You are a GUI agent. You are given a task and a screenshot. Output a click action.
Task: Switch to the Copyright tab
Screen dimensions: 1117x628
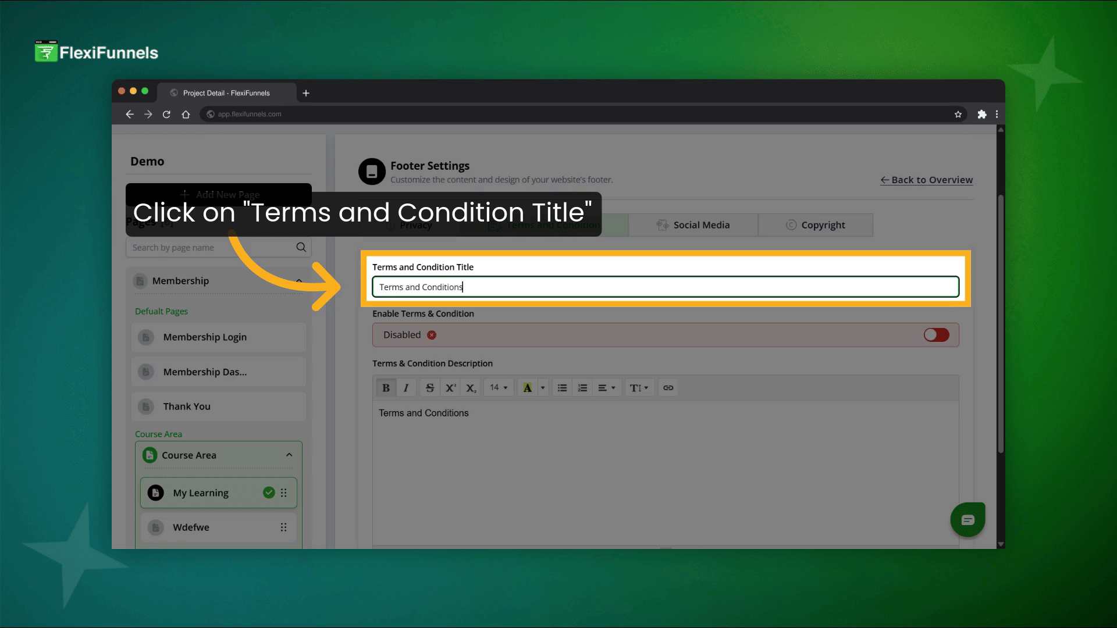coord(815,225)
